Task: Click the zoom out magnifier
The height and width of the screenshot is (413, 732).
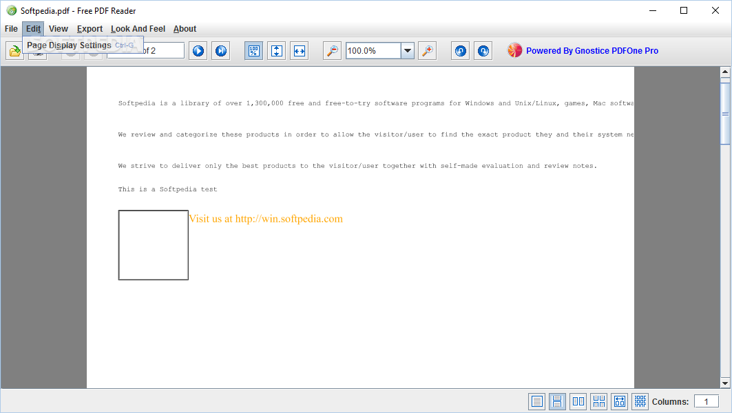Action: (332, 51)
